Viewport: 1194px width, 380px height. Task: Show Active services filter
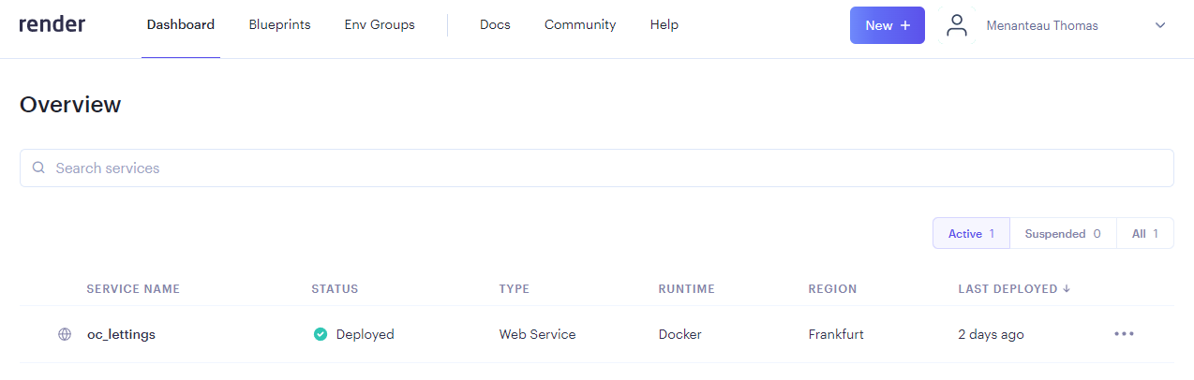pos(971,234)
